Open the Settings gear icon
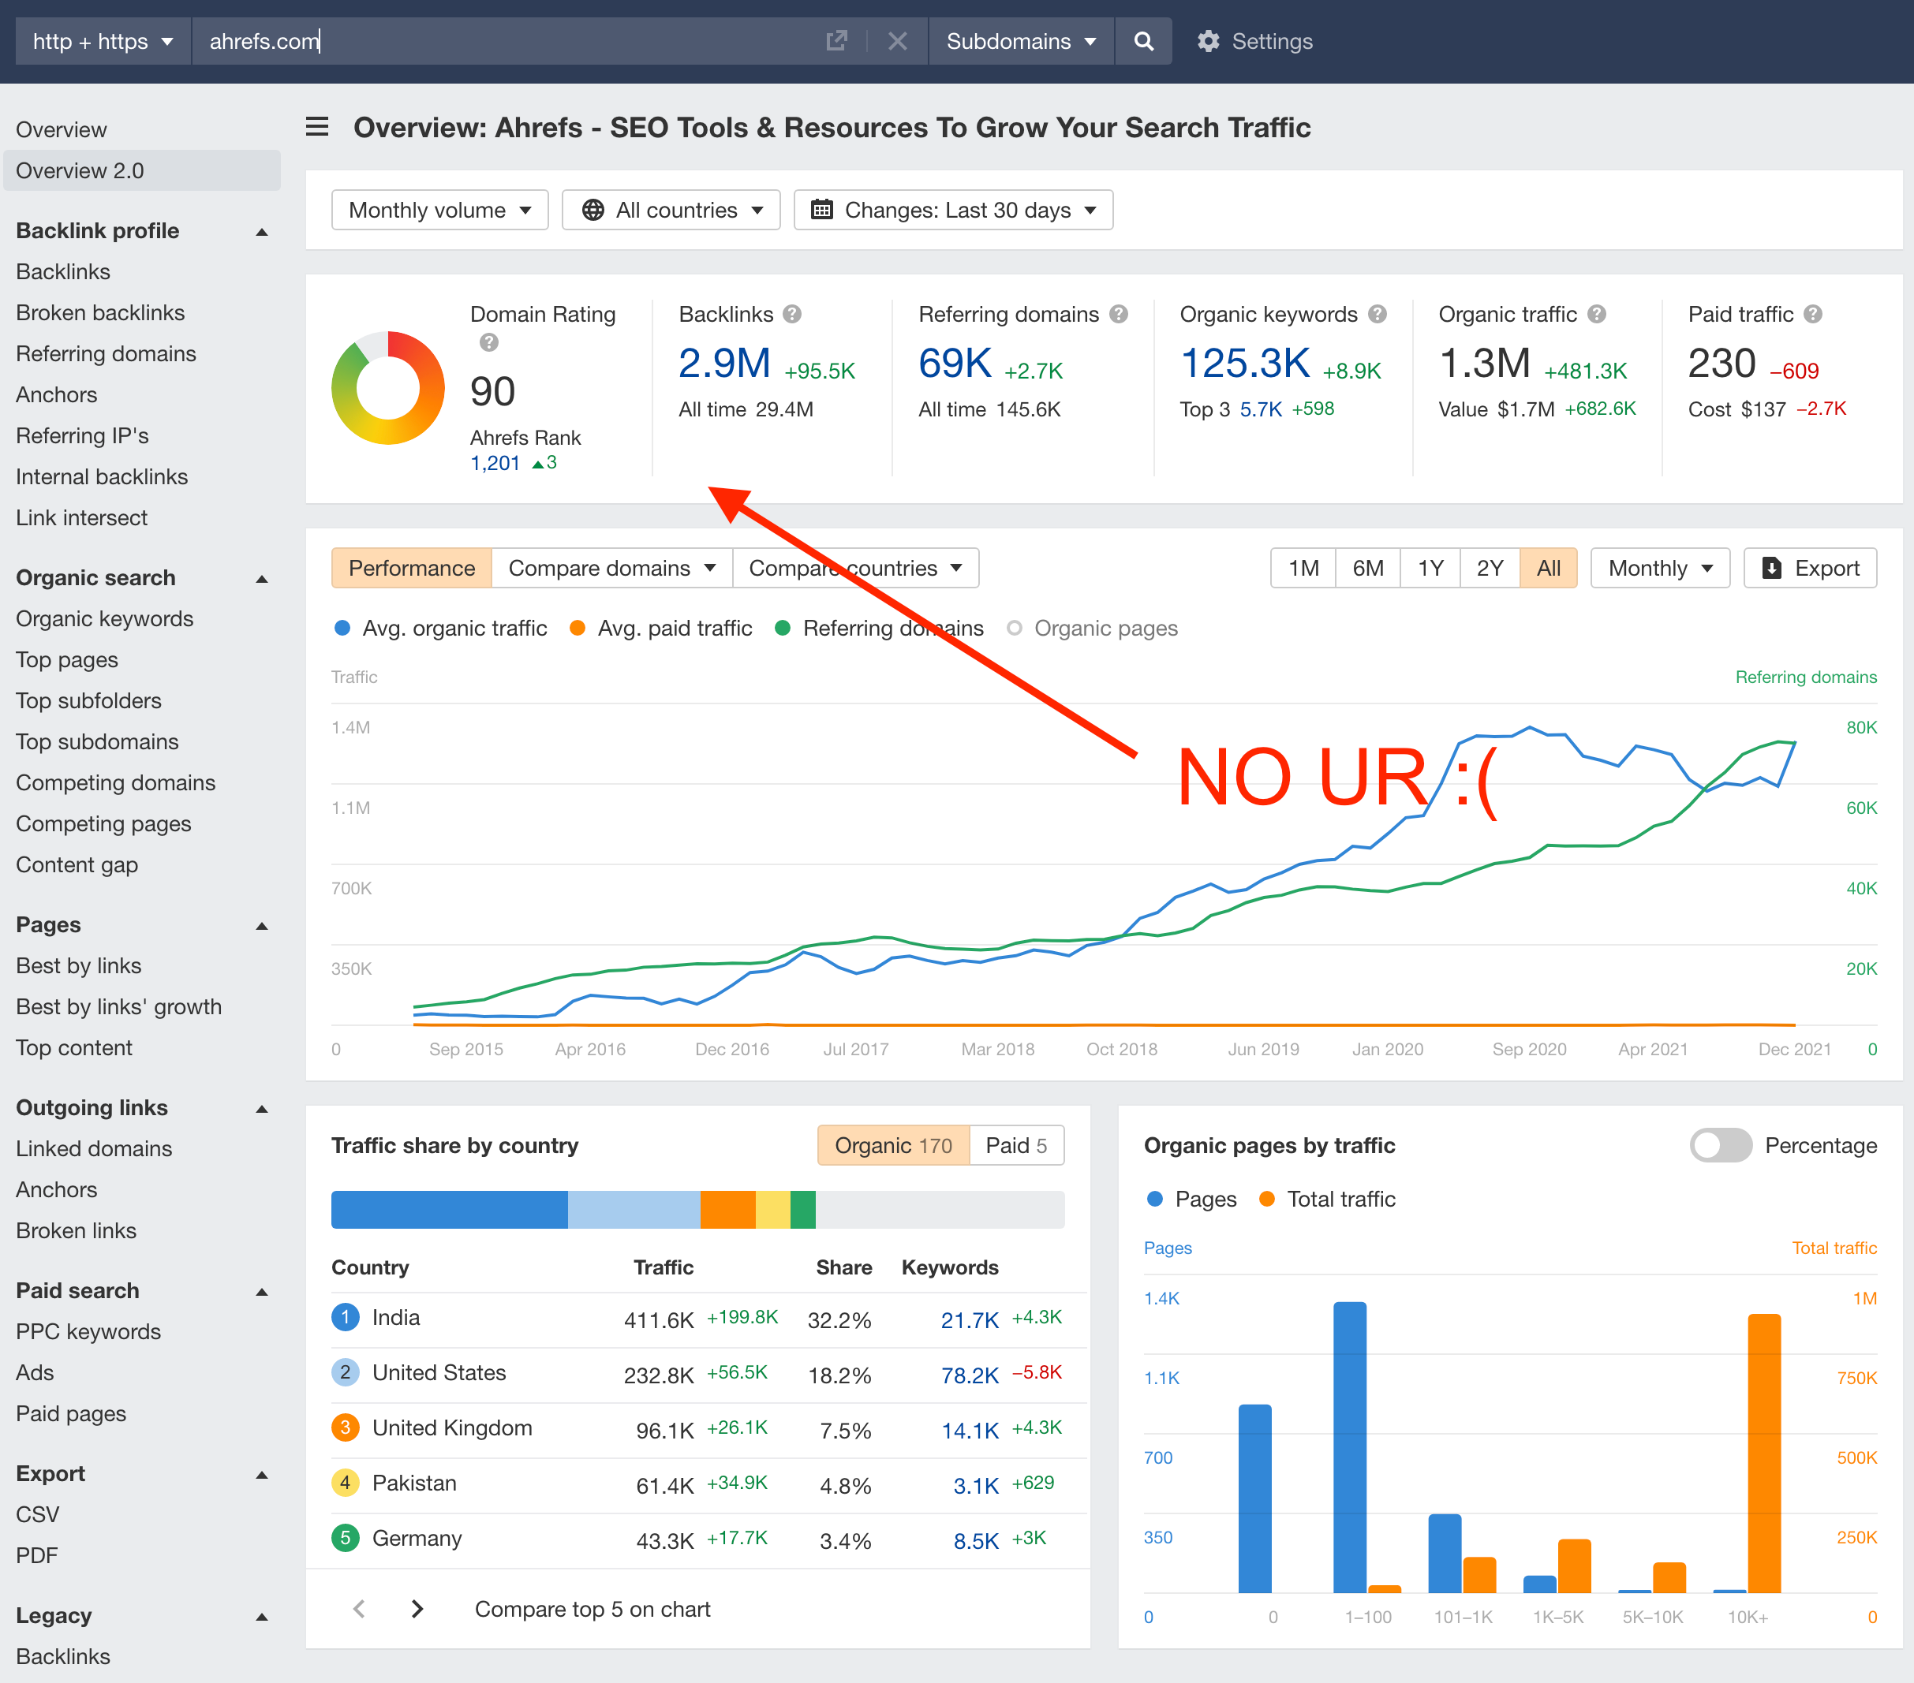This screenshot has width=1914, height=1683. tap(1208, 41)
